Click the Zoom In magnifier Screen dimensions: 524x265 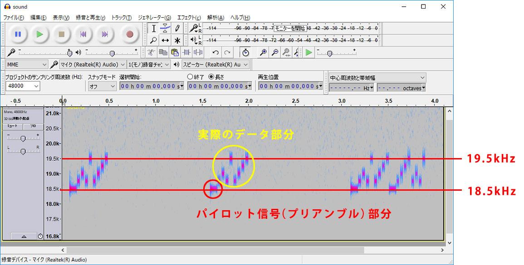point(263,53)
